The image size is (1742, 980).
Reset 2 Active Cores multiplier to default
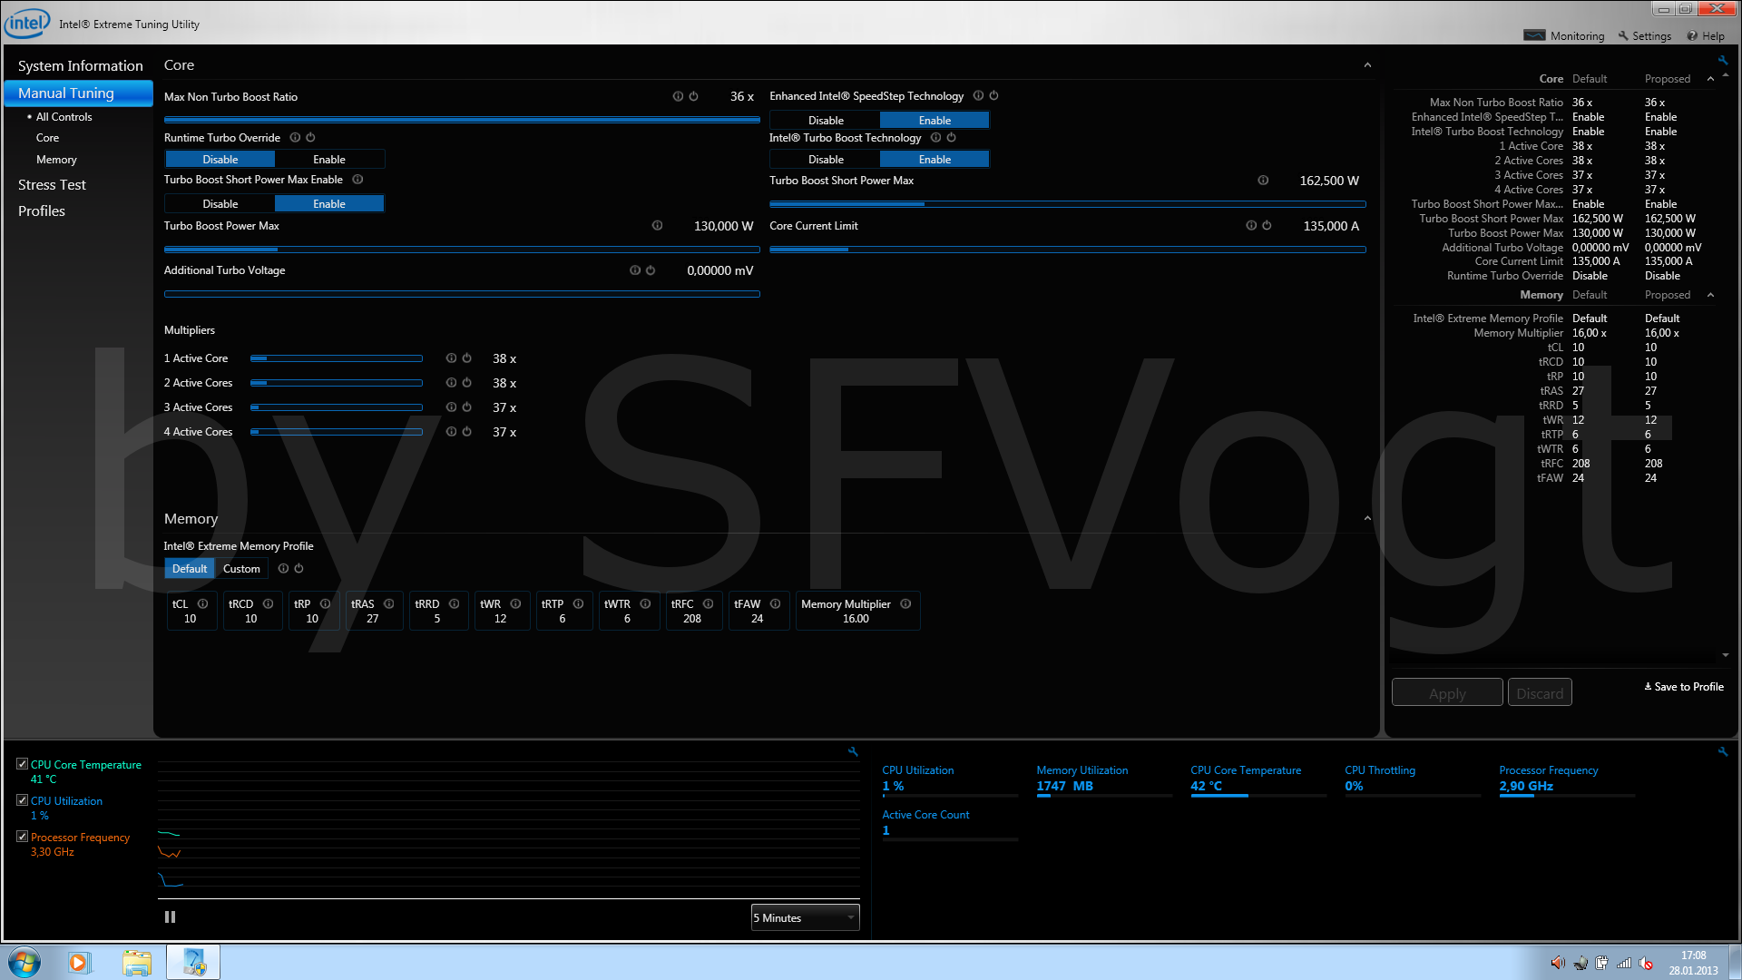point(466,383)
